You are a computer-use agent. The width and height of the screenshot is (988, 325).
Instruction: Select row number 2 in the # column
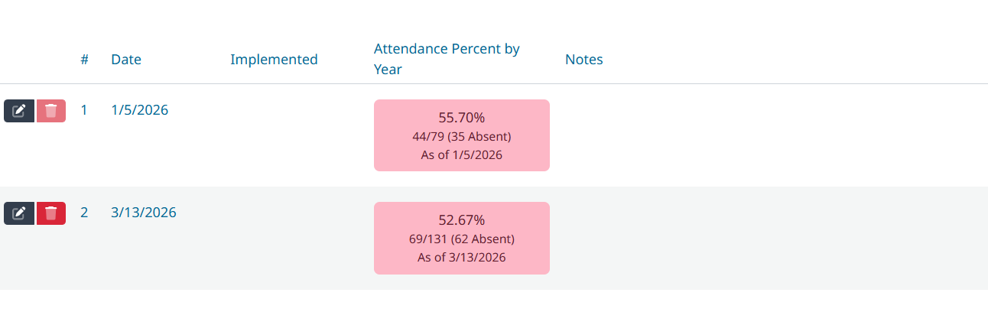pyautogui.click(x=84, y=213)
